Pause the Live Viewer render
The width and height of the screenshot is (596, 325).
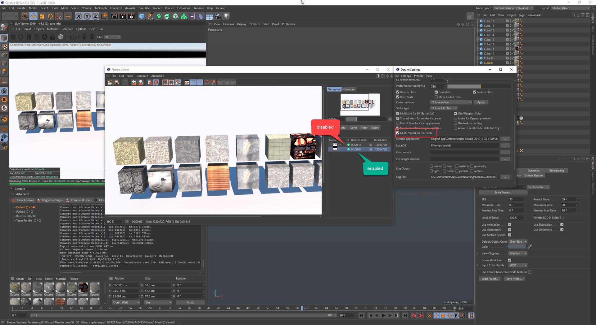pyautogui.click(x=29, y=37)
